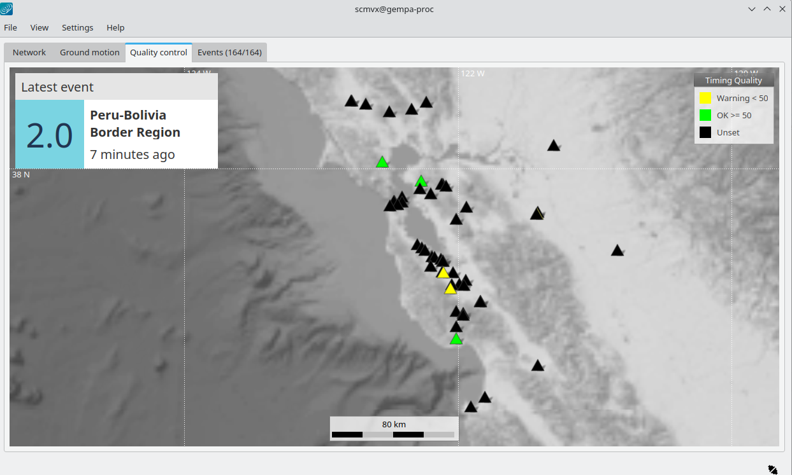This screenshot has width=792, height=475.
Task: Click the application logo in title bar
Action: [7, 9]
